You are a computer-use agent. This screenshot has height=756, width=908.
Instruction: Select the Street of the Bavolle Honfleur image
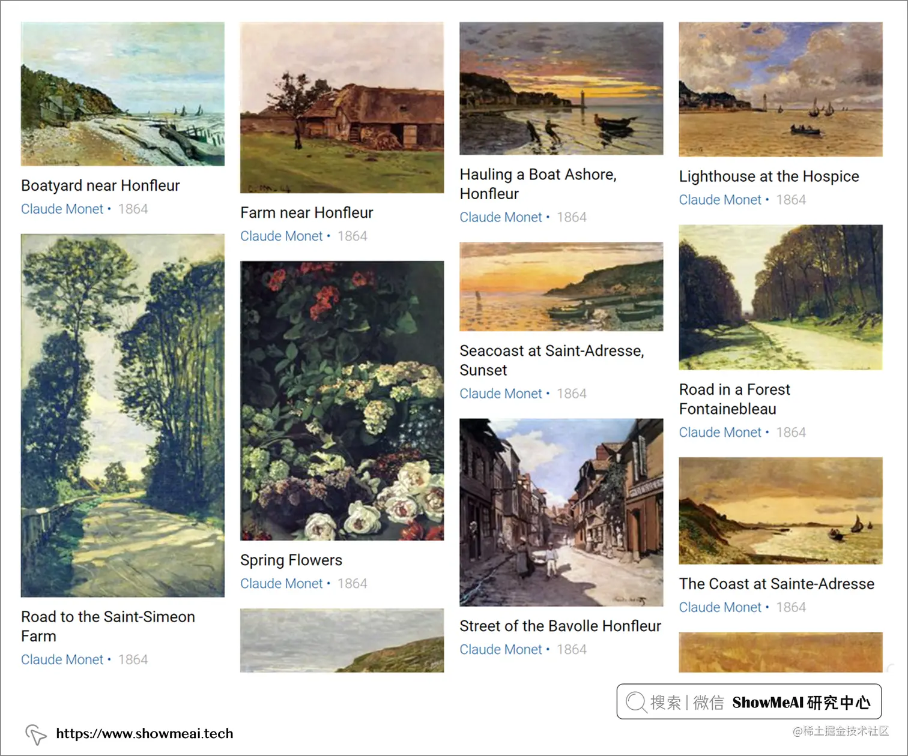pos(561,512)
